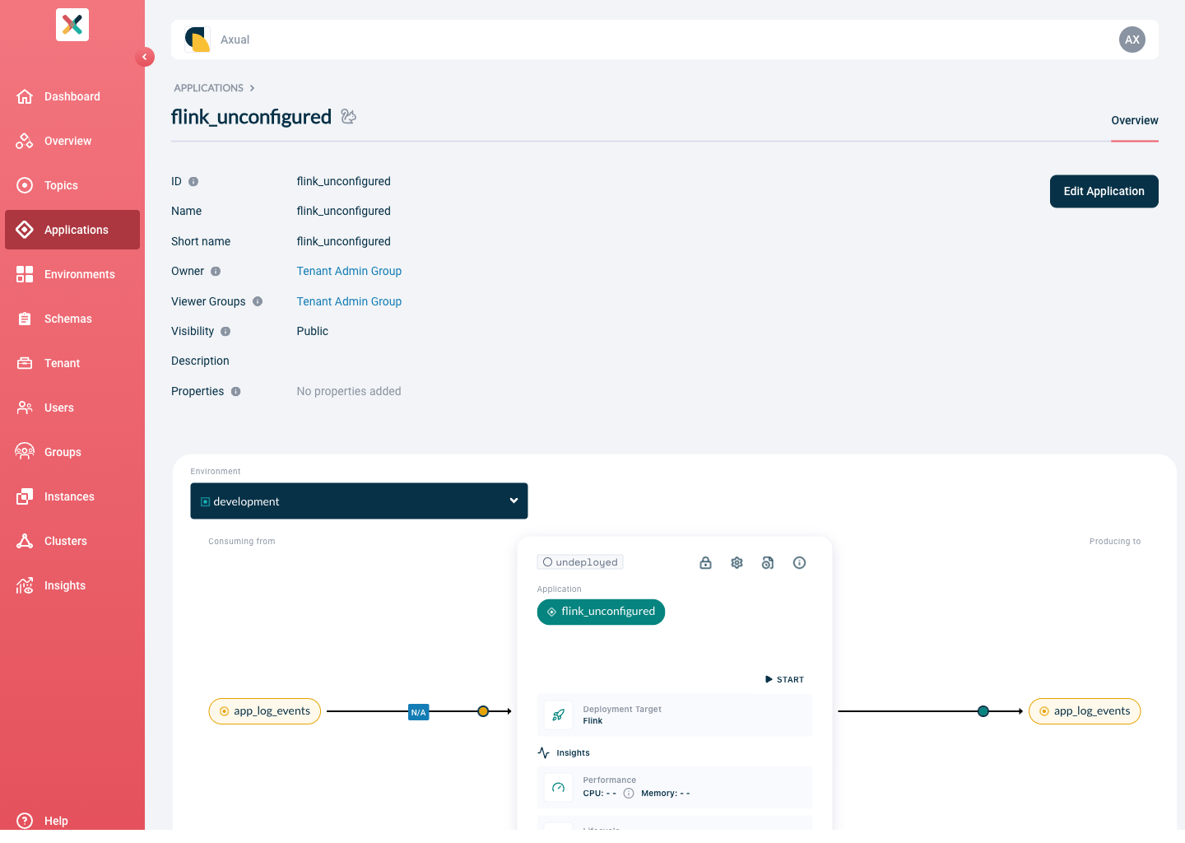Open the Dashboard page
1185x843 pixels.
[72, 96]
